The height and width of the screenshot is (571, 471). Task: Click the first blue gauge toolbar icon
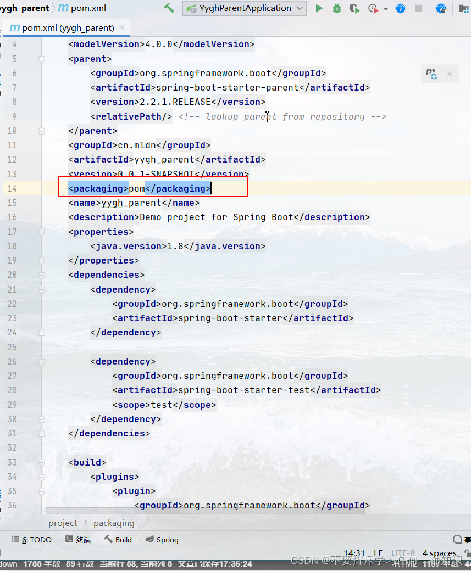(401, 8)
